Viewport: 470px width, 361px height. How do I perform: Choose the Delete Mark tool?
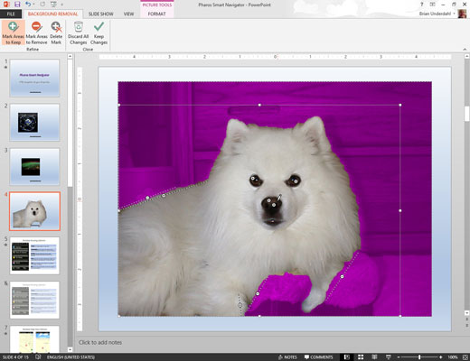[x=56, y=32]
